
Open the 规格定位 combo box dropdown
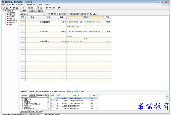[x=44, y=14]
